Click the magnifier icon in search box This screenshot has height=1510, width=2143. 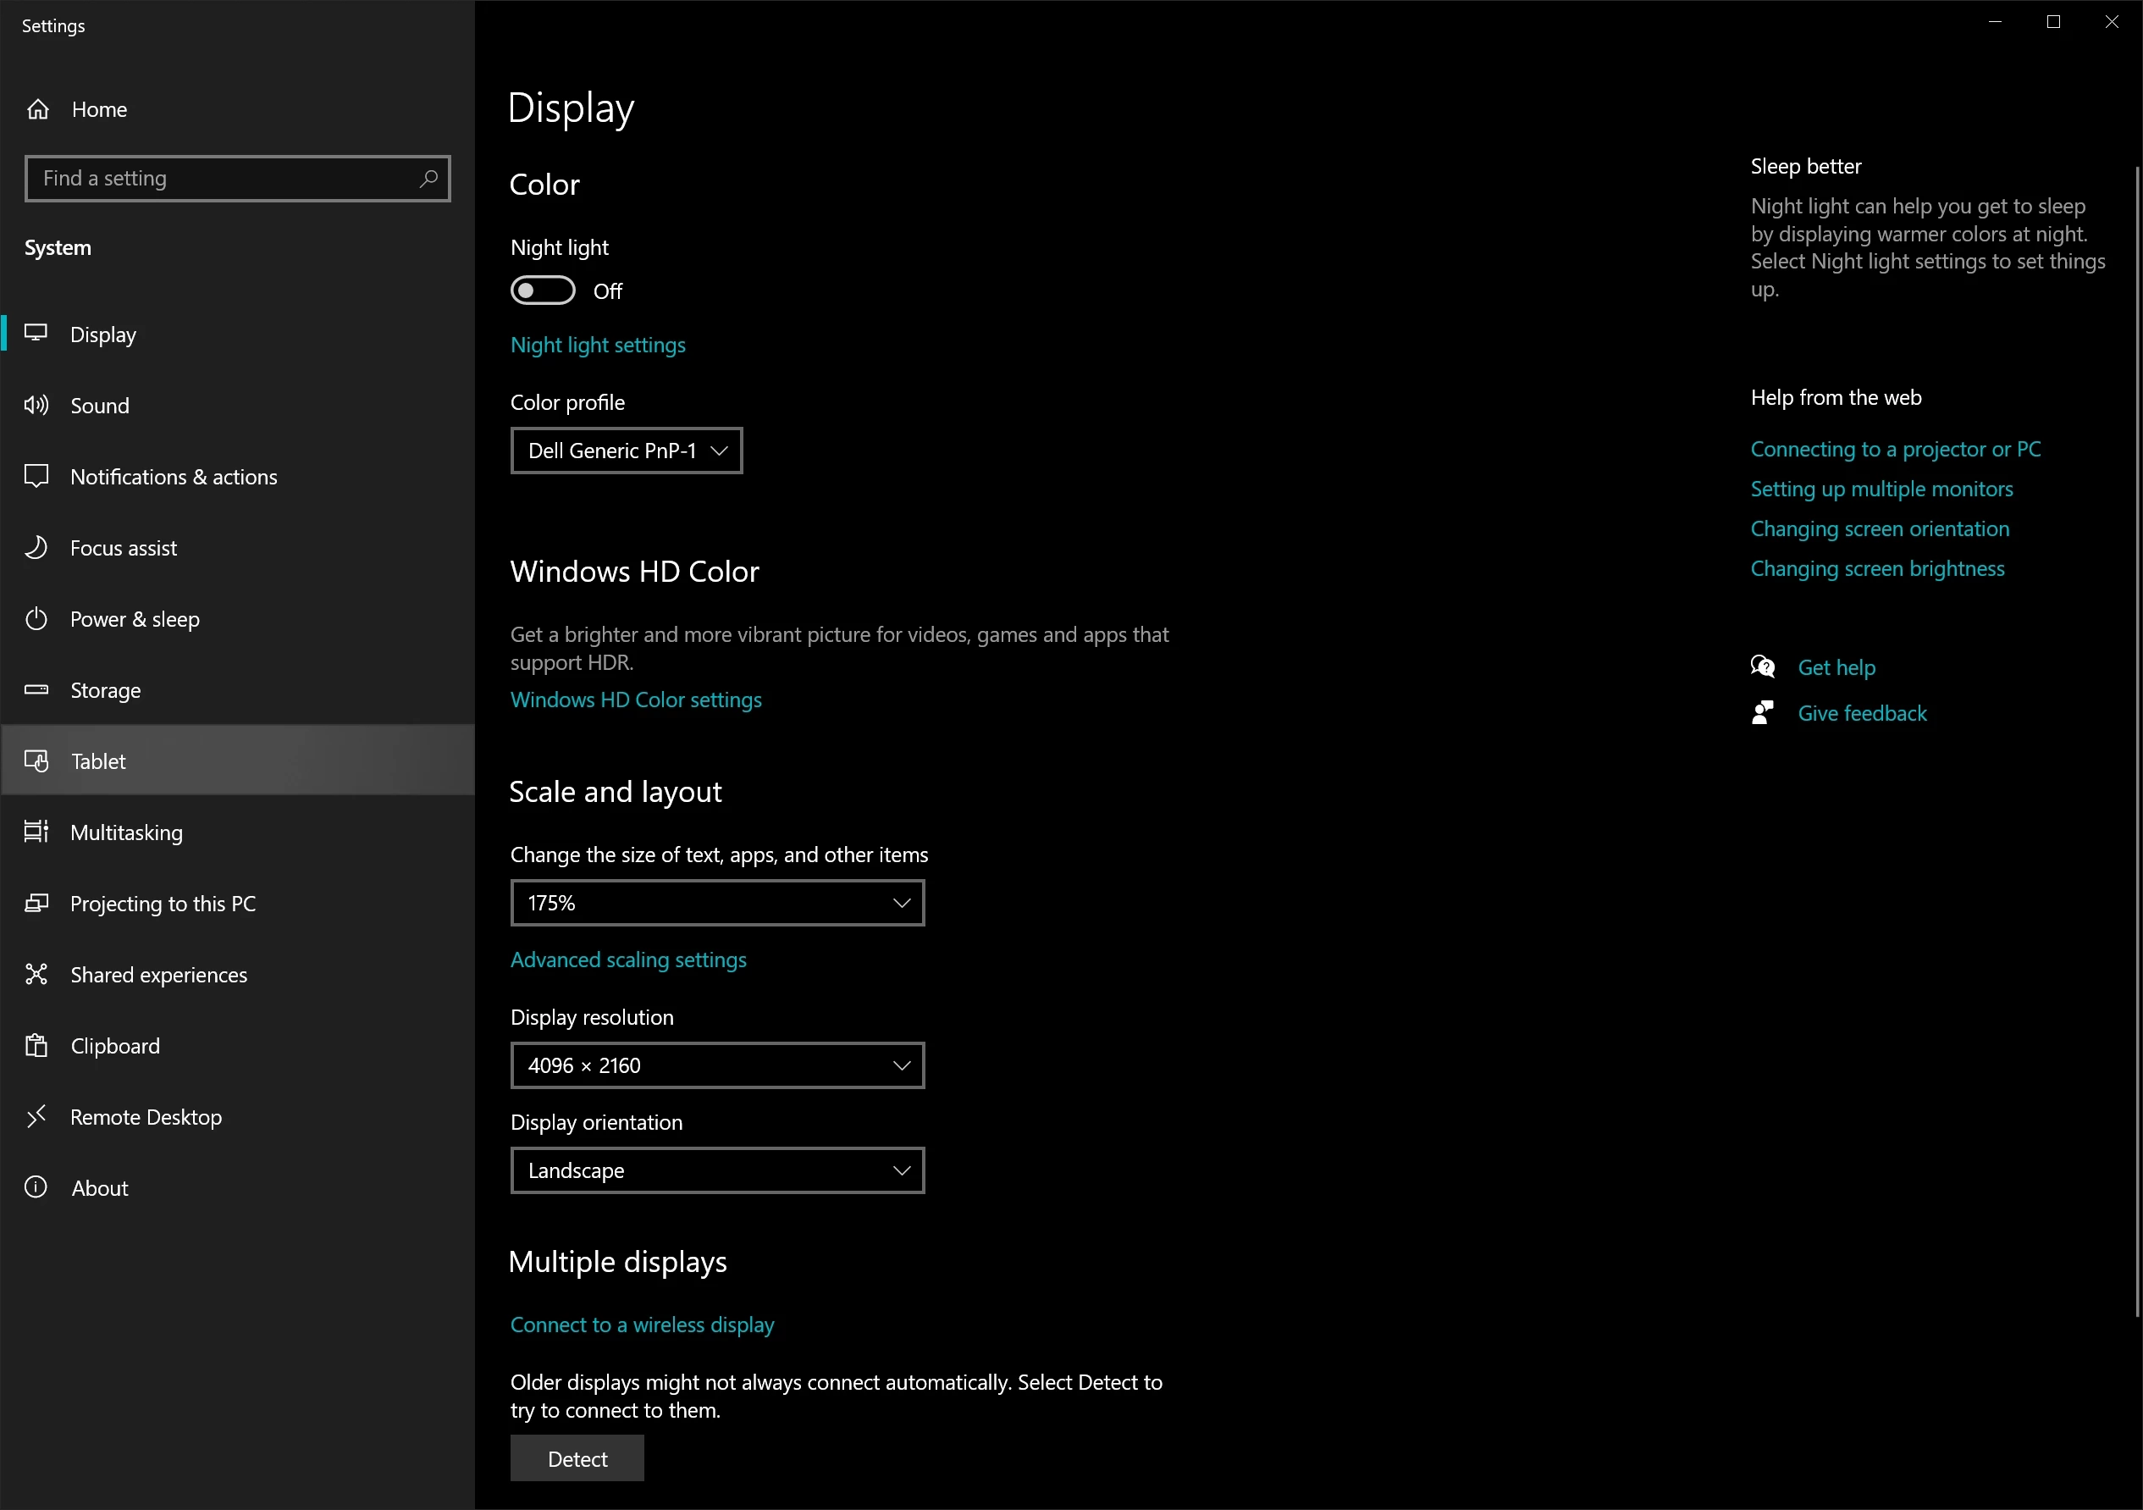[428, 178]
